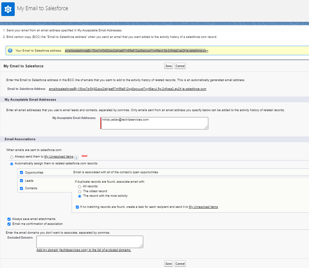Open My Unresolved Items link in checkbox row
The height and width of the screenshot is (268, 309).
pyautogui.click(x=203, y=207)
